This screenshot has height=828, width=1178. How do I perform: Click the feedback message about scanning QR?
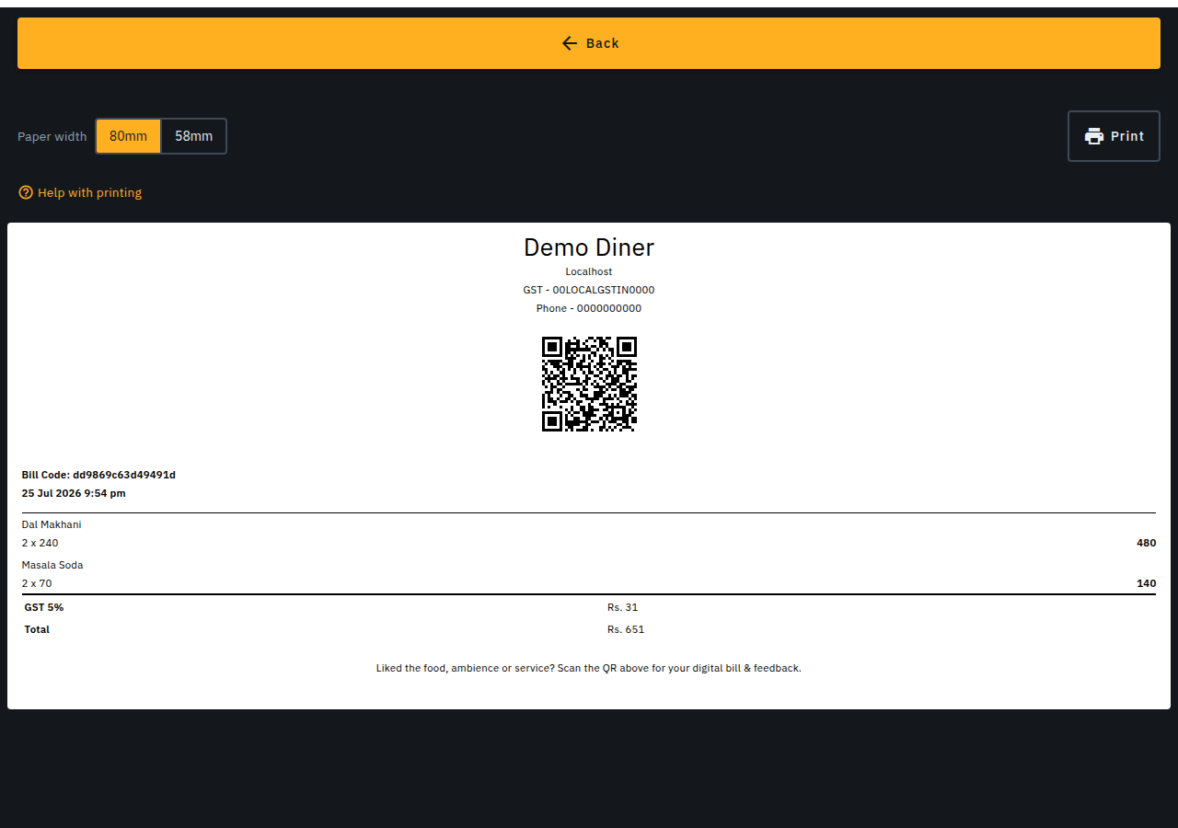point(589,668)
